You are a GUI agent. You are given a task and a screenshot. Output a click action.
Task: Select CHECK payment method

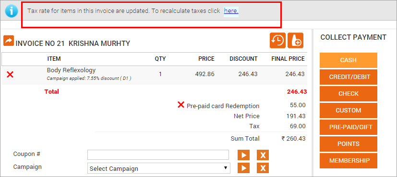(x=349, y=94)
